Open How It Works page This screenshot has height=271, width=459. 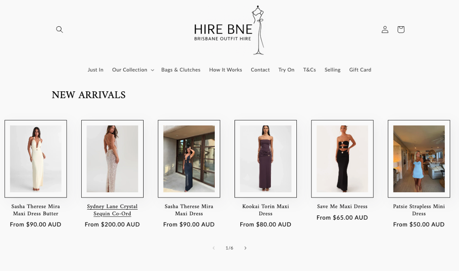click(x=225, y=69)
